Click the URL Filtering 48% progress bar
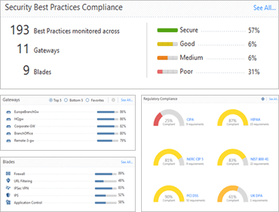 [x=105, y=181]
